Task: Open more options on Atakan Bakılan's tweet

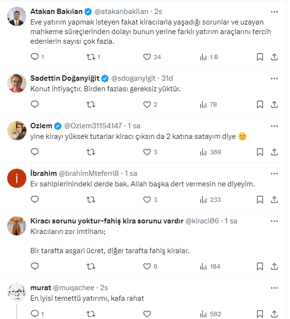Action: point(274,11)
